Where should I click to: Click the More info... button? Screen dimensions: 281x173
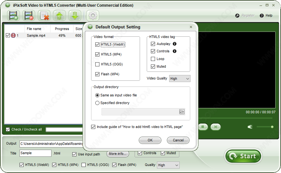click(118, 154)
